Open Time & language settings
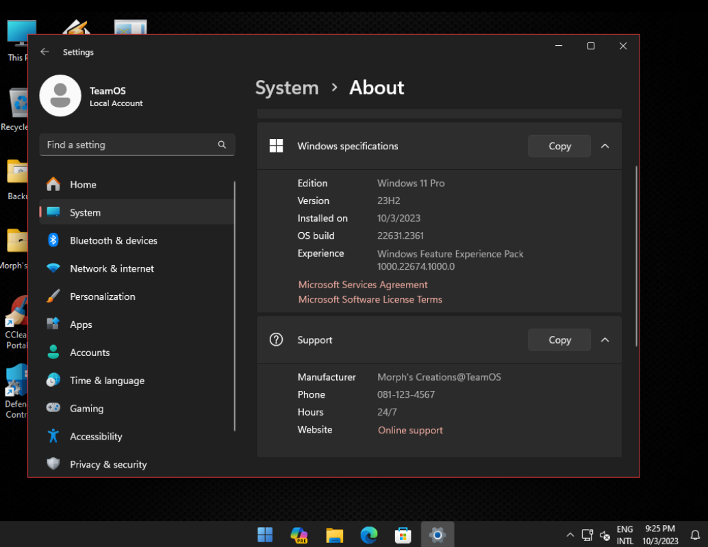This screenshot has height=547, width=708. click(x=137, y=380)
